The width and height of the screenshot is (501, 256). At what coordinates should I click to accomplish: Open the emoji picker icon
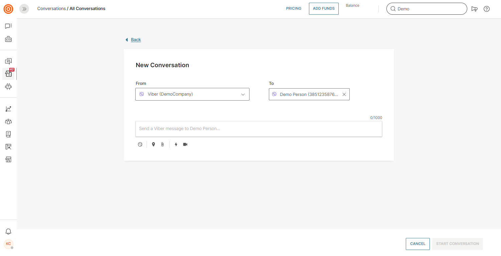[140, 144]
